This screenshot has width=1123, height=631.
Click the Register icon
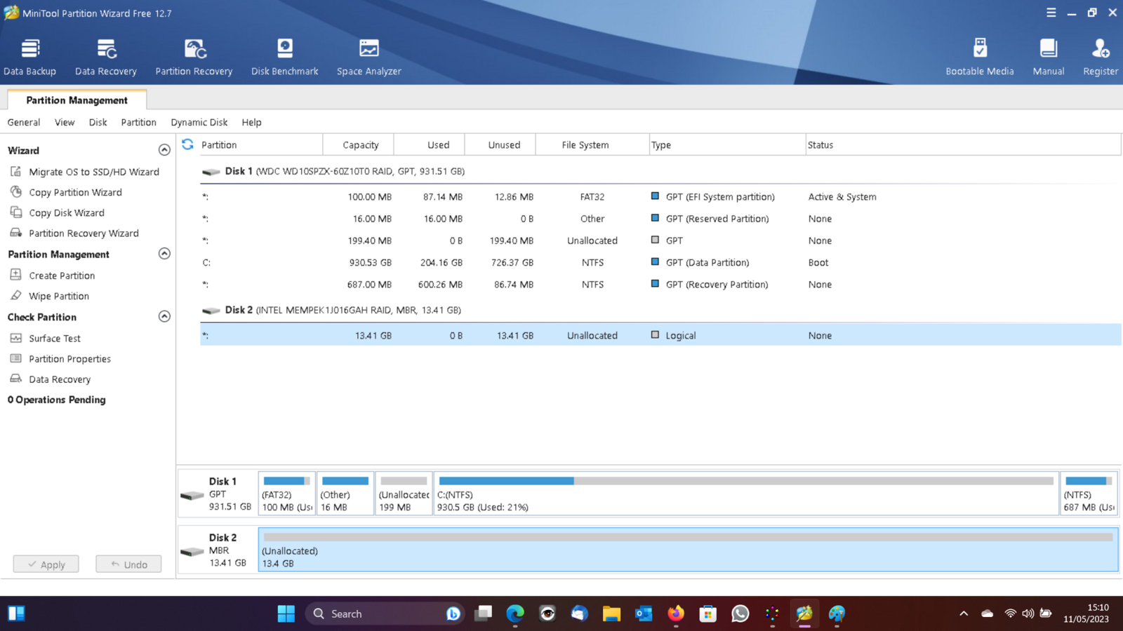pos(1100,56)
